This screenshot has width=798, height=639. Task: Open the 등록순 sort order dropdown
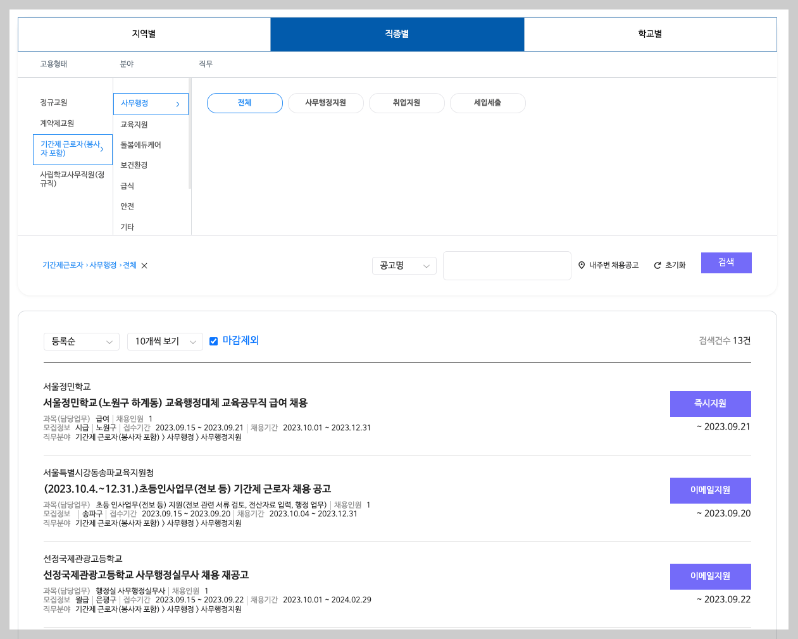tap(81, 341)
